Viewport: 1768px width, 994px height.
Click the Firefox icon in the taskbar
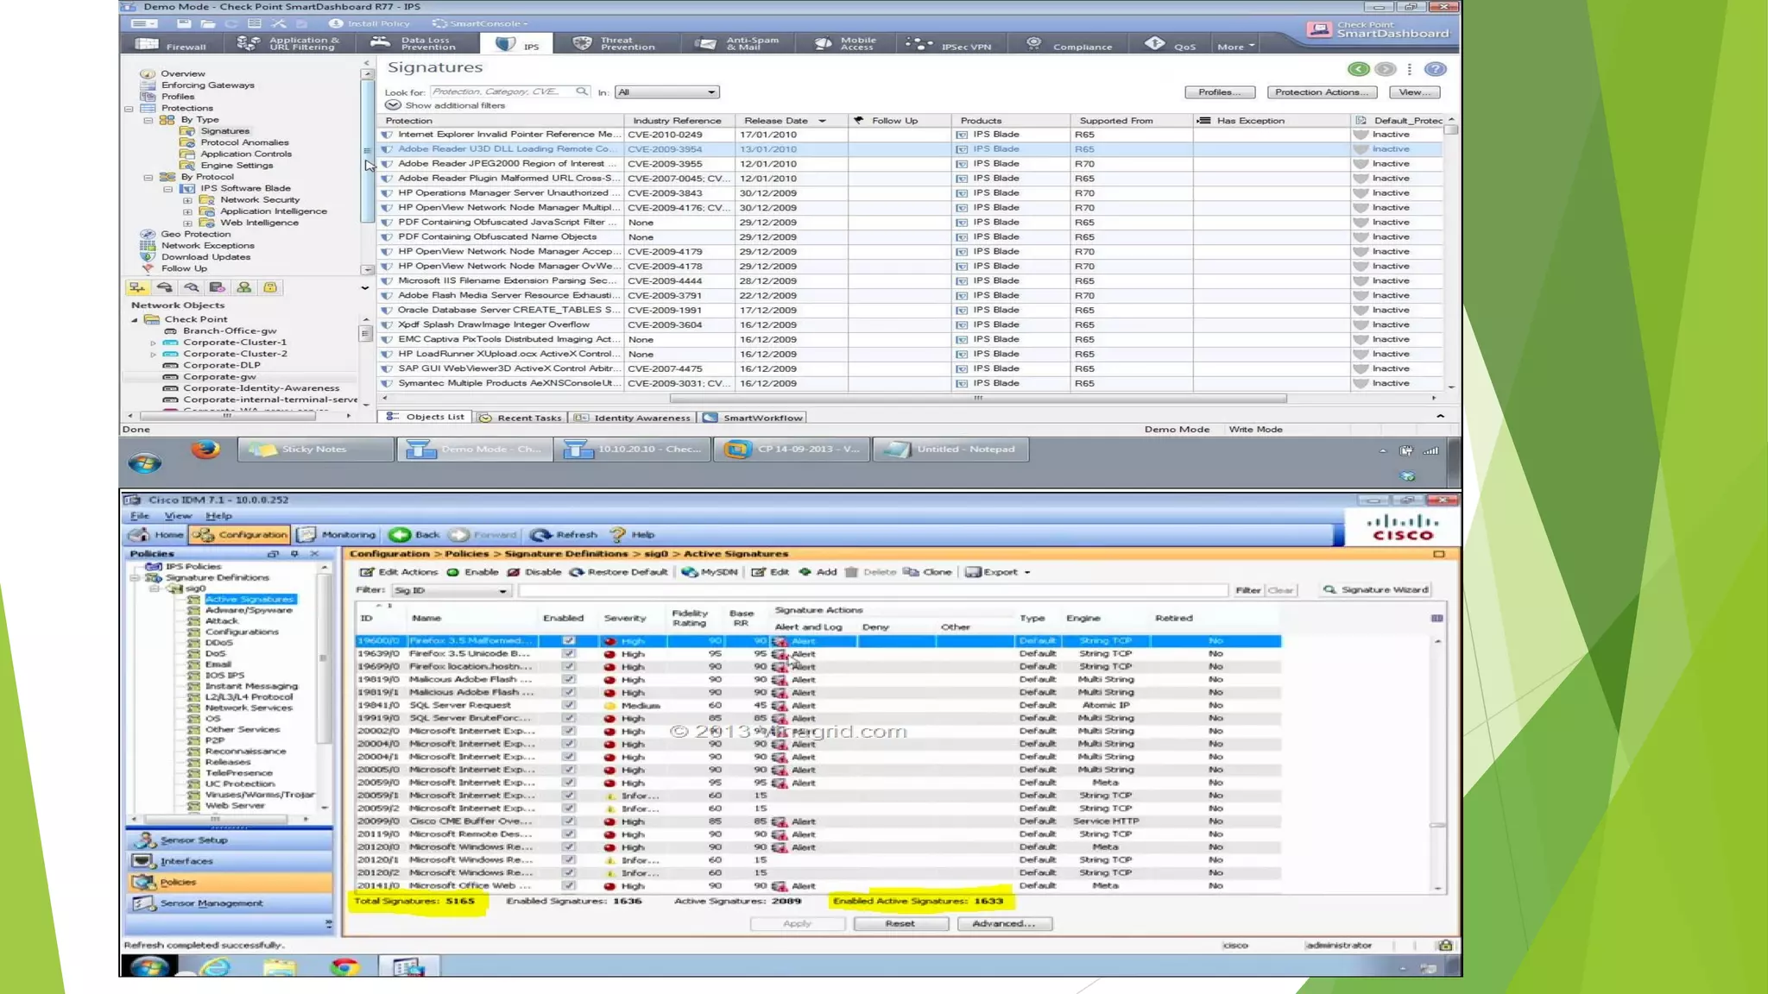point(205,450)
